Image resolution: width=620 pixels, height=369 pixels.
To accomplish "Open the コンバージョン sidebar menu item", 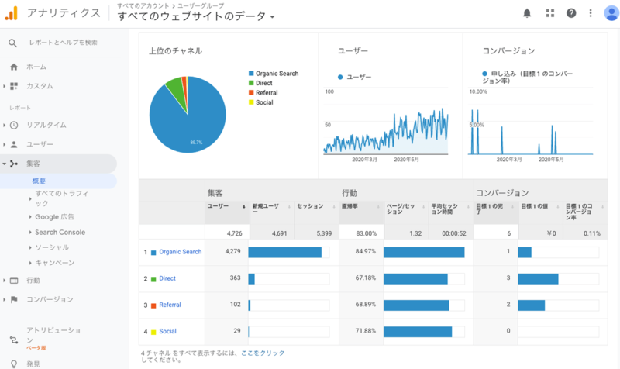I will (50, 299).
